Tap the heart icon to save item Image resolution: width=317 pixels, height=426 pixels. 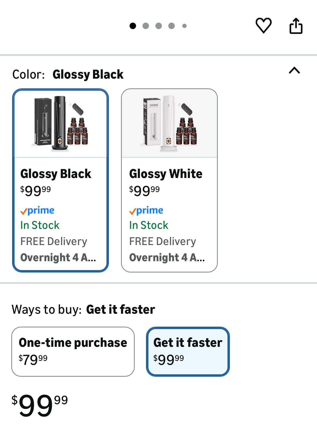(264, 26)
